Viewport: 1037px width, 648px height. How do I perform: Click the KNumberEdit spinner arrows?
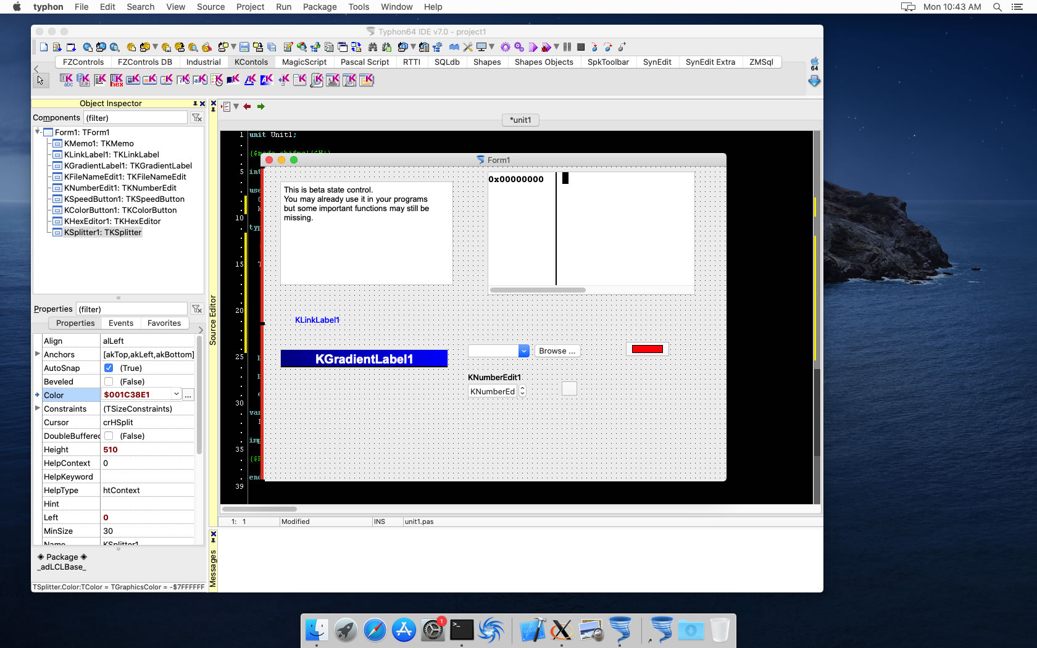522,391
